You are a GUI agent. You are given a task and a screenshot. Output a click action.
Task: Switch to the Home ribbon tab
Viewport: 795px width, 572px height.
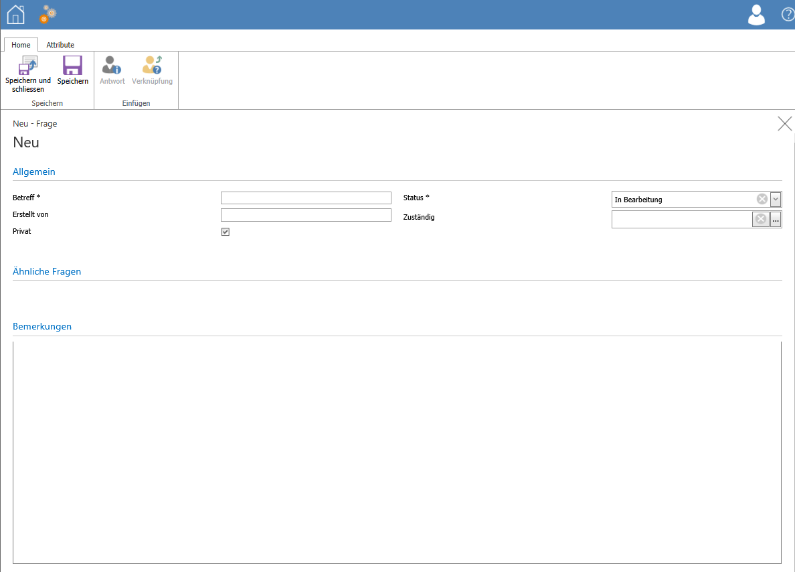(21, 45)
